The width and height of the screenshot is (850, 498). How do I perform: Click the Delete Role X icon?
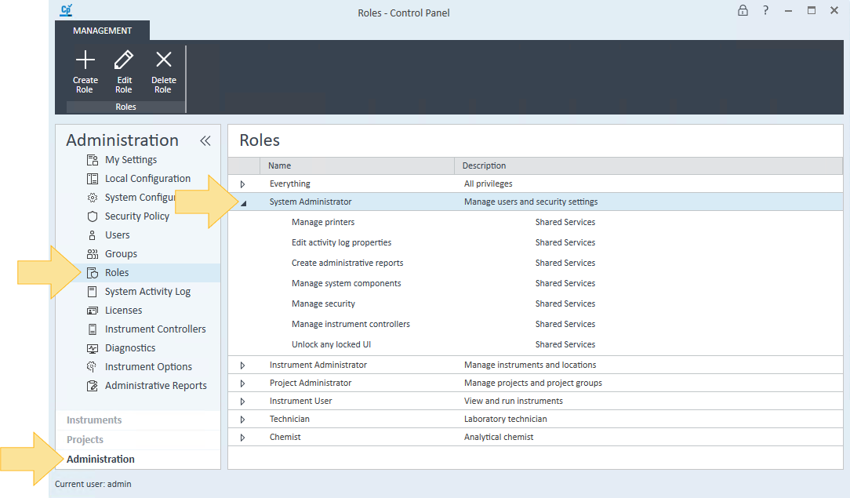(x=163, y=60)
